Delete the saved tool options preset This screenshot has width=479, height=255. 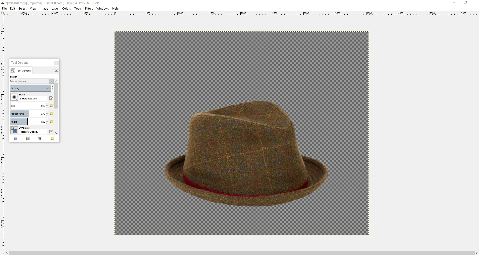(40, 138)
